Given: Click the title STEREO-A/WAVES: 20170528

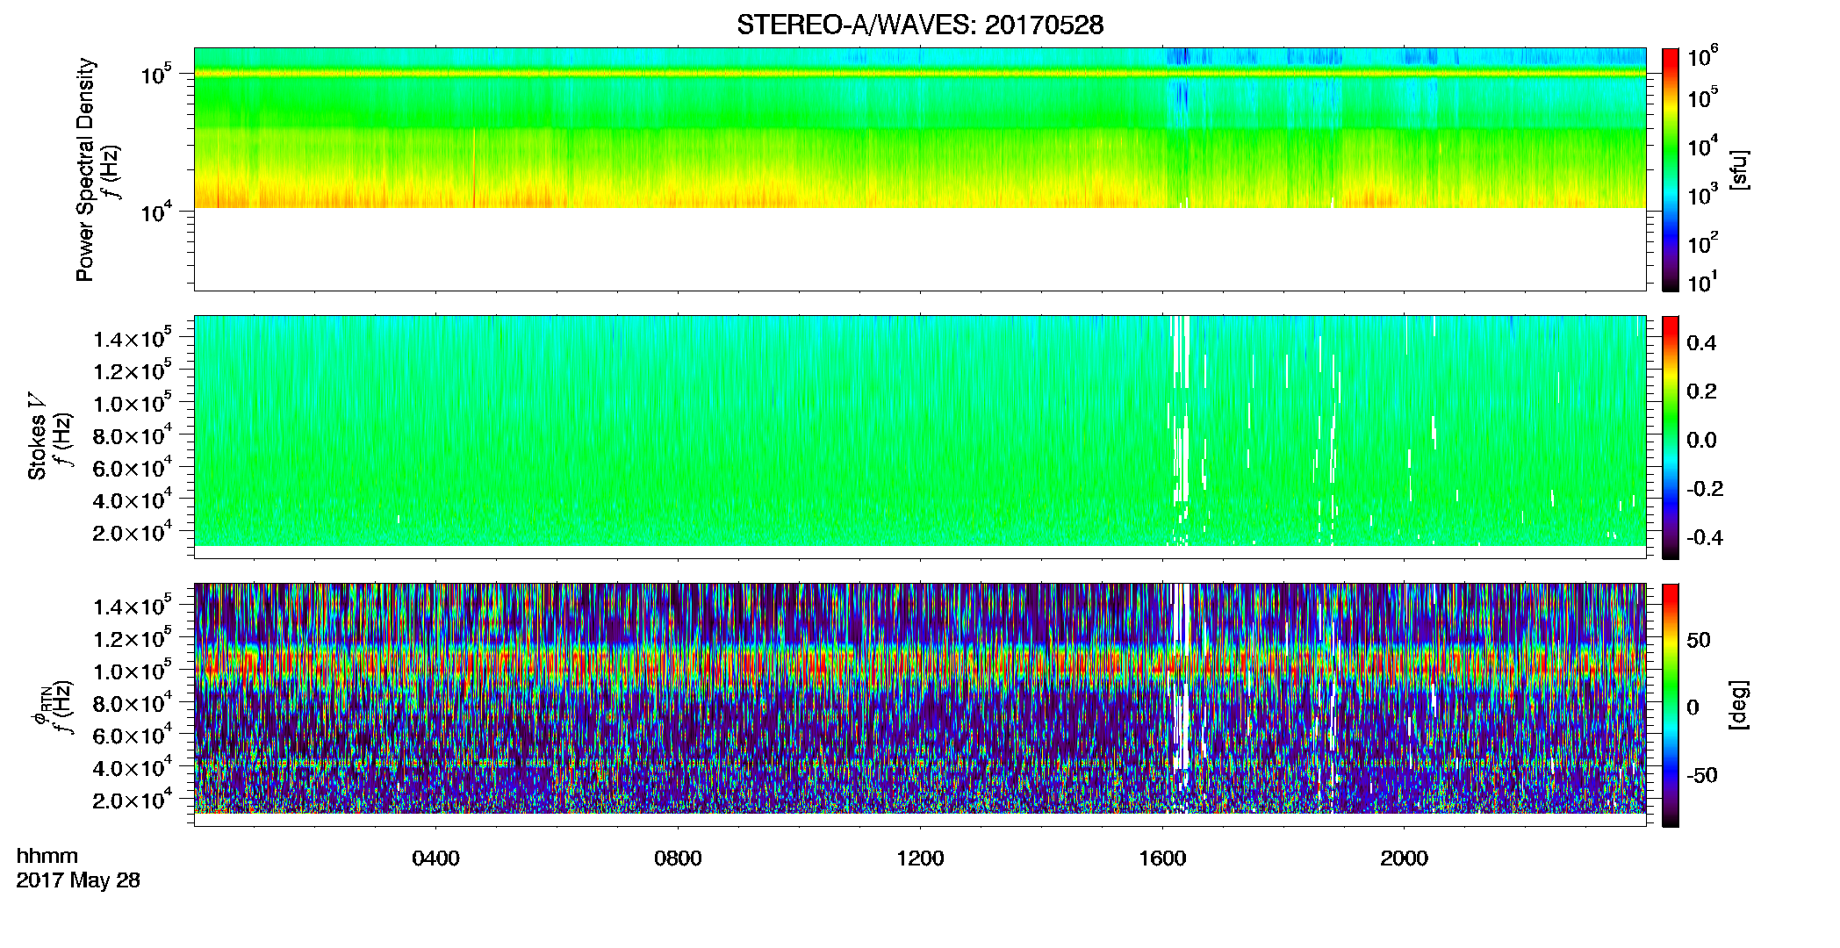Looking at the screenshot, I should coord(920,25).
